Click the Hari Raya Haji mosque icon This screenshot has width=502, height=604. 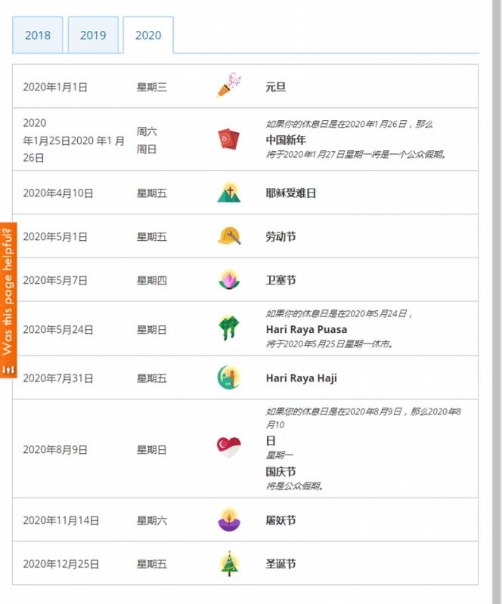(228, 377)
